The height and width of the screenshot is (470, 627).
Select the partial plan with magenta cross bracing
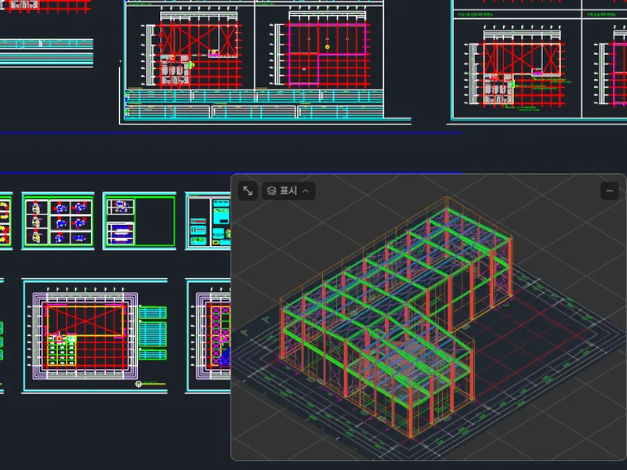(x=208, y=336)
